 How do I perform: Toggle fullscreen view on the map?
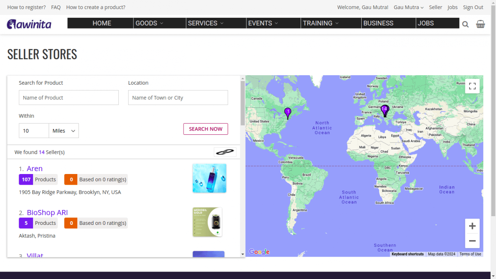click(x=472, y=86)
